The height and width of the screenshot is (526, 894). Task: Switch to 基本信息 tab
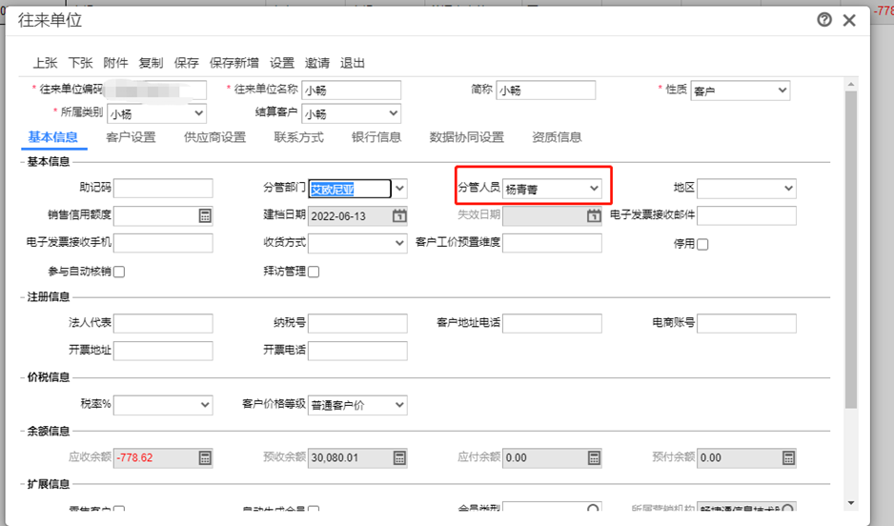(x=53, y=137)
